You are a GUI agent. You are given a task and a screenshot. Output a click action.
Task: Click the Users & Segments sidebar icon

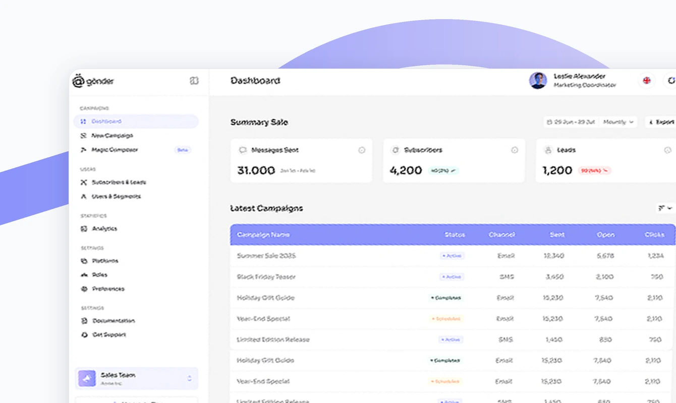pos(84,196)
